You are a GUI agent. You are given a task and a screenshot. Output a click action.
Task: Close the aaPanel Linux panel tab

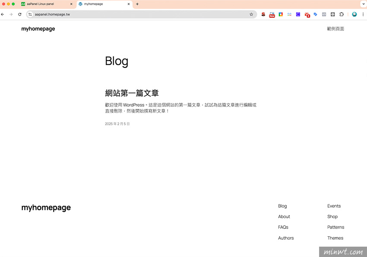point(71,4)
